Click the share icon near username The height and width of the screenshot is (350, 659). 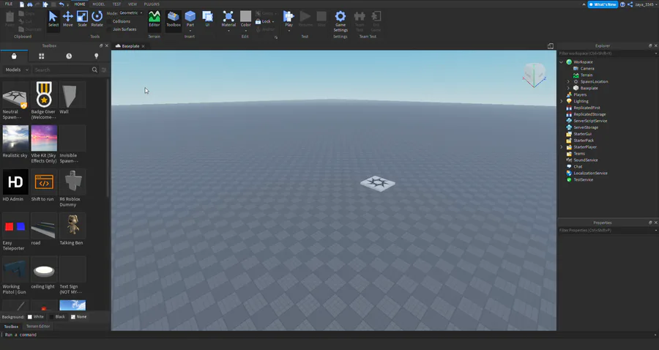630,4
